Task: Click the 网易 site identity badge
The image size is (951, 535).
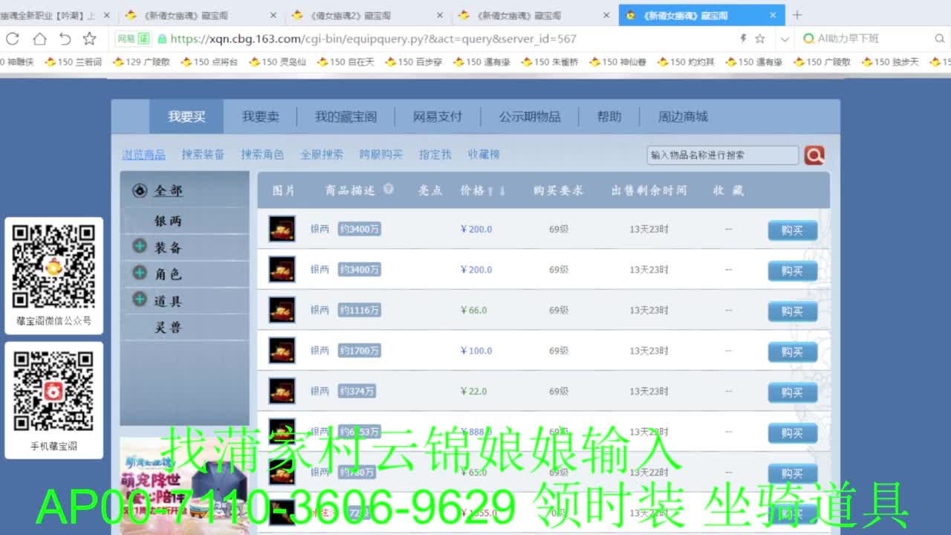Action: tap(134, 39)
